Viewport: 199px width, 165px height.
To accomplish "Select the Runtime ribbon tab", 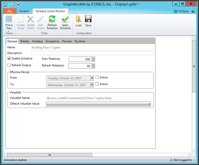I will pos(24,11).
